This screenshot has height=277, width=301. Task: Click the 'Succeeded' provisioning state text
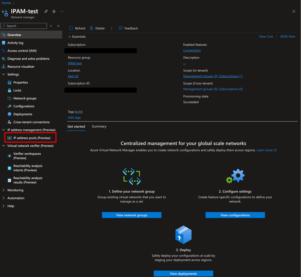tap(191, 102)
